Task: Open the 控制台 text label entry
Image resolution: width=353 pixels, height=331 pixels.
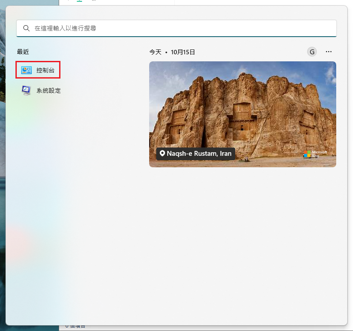Action: click(45, 70)
